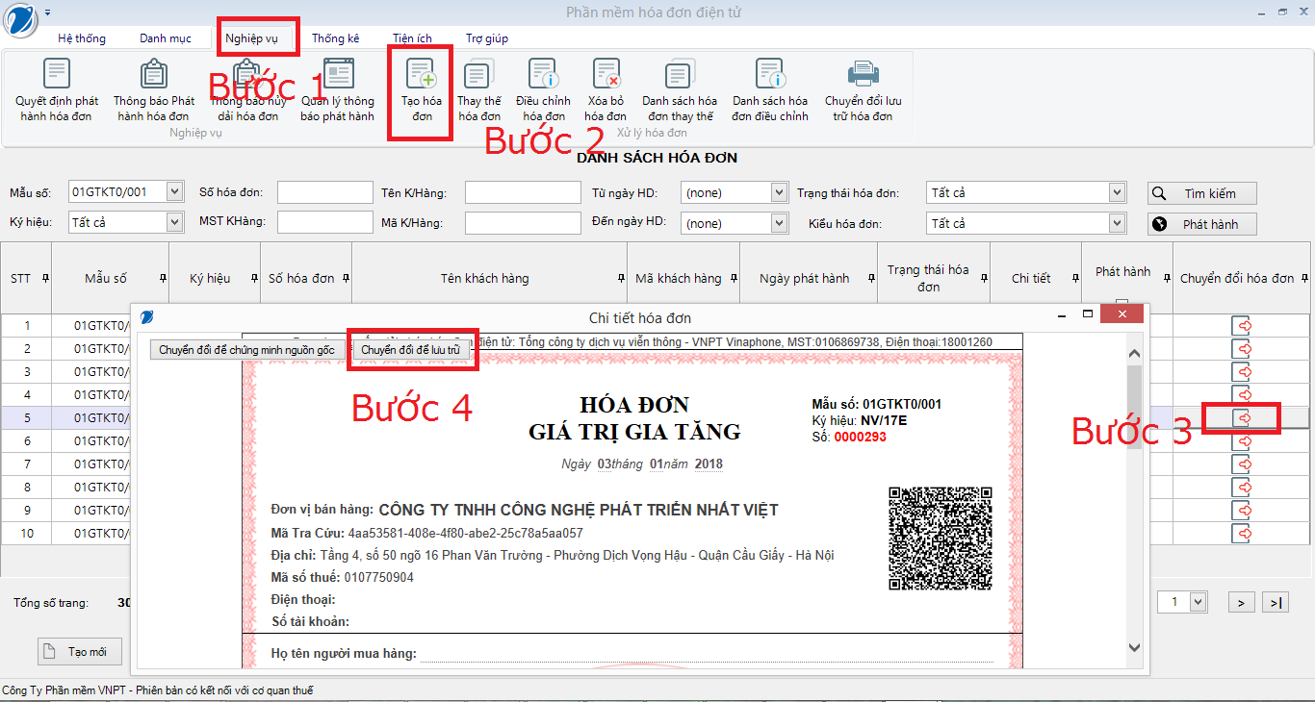Viewport: 1315px width, 702px height.
Task: Click the VNPT application logo
Action: tap(20, 20)
